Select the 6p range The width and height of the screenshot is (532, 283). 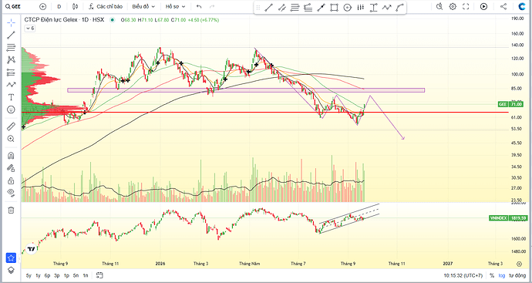(x=47, y=275)
